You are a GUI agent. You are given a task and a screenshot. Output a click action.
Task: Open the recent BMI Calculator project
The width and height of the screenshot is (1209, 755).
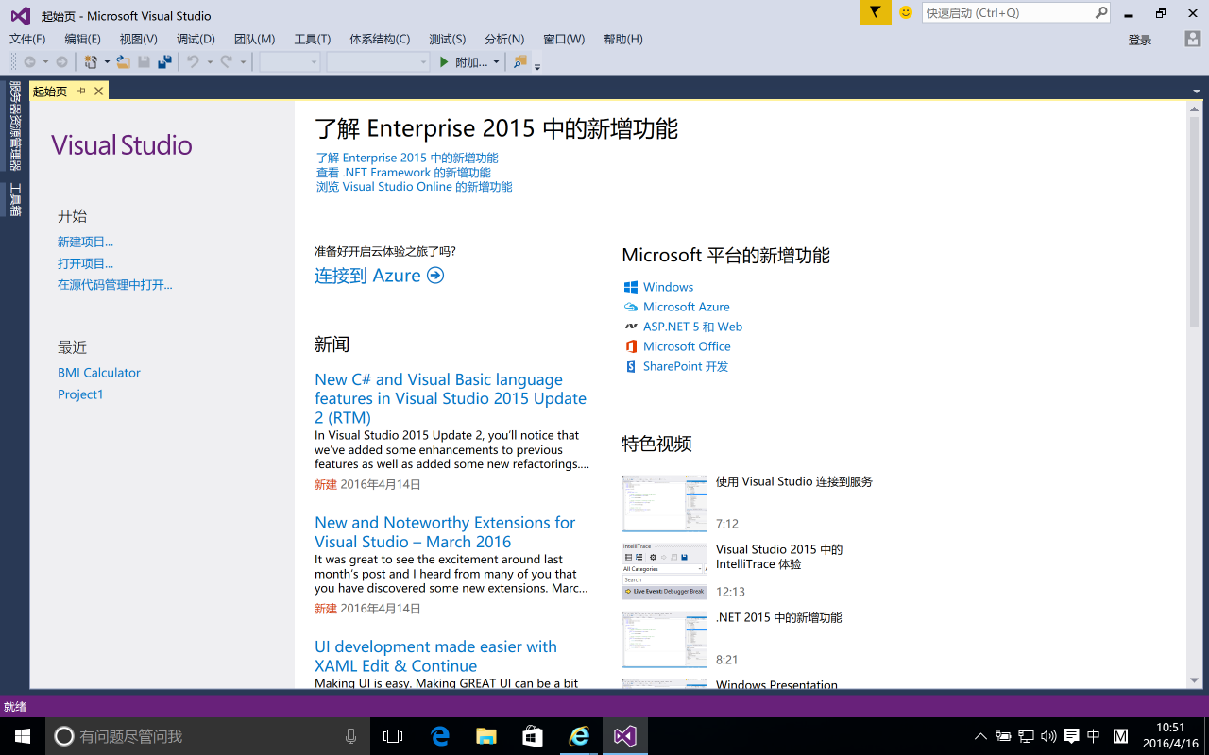pyautogui.click(x=98, y=373)
